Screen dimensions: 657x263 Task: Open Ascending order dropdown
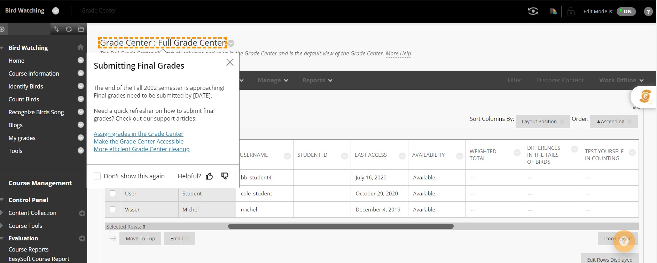click(614, 122)
